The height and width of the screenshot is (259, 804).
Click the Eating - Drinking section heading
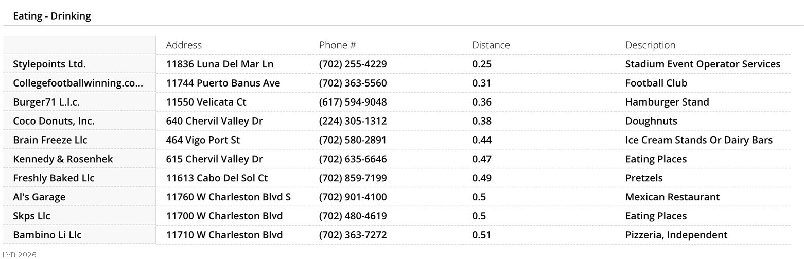click(52, 16)
